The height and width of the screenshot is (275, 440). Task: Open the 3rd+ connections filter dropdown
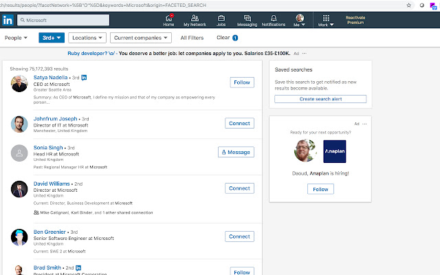click(51, 37)
